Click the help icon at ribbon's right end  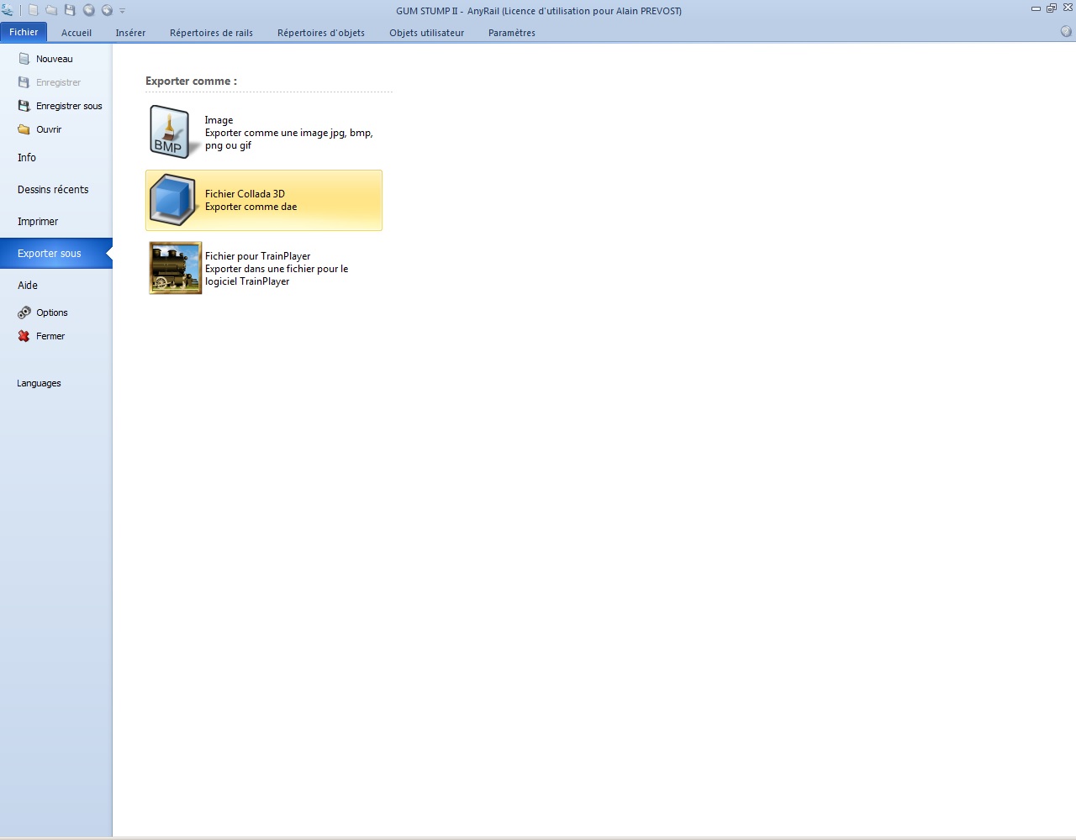(x=1066, y=31)
